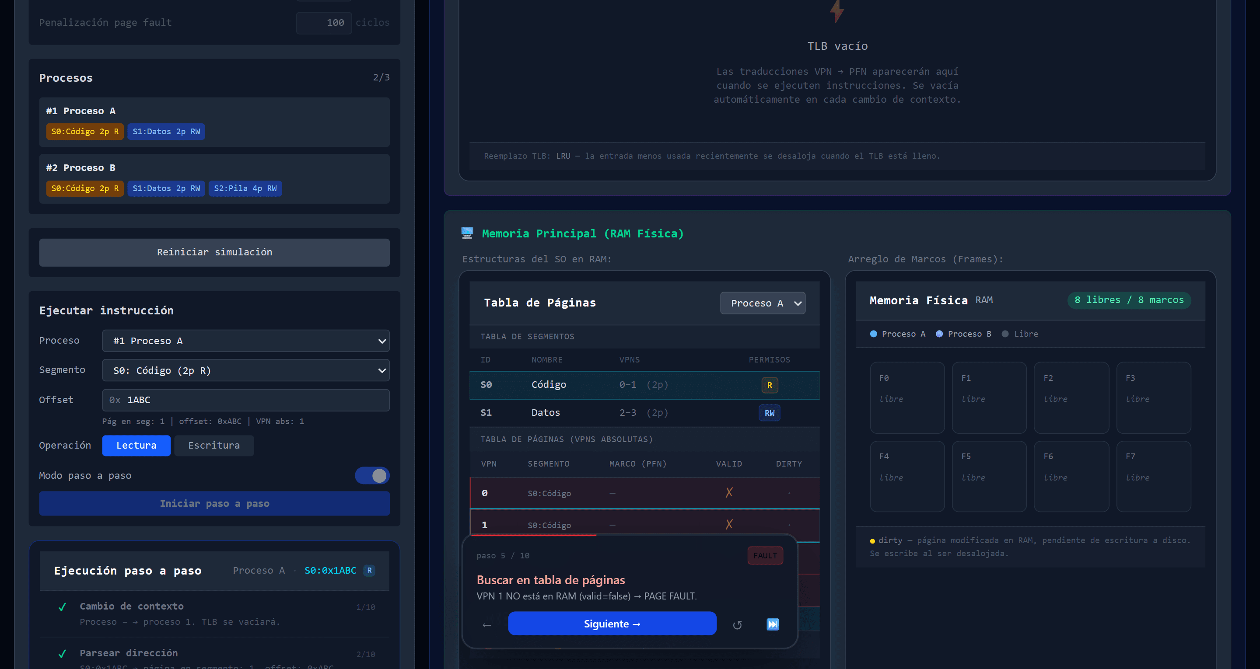The image size is (1260, 669).
Task: Select VPN 0 row in page table
Action: [x=644, y=493]
